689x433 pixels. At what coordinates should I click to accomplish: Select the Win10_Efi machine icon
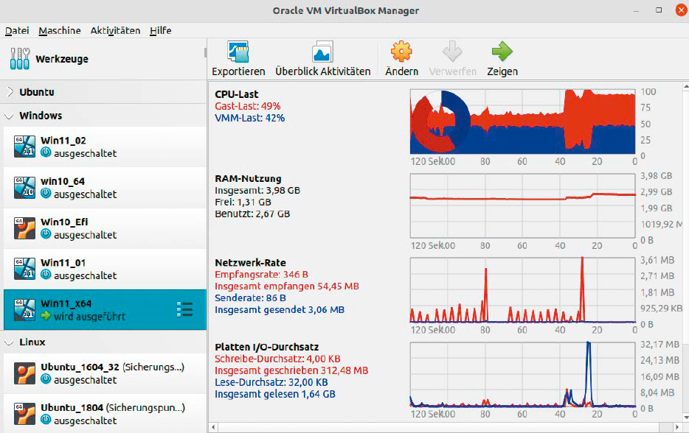[24, 228]
